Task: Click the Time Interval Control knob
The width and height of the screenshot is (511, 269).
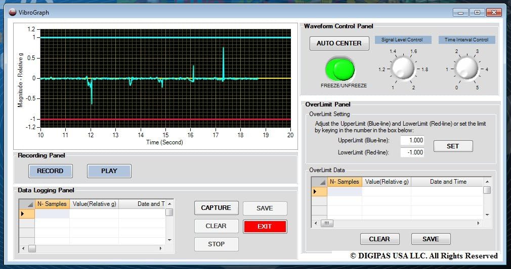Action: click(x=466, y=68)
